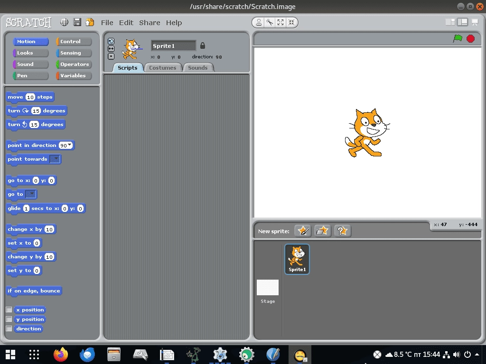Select the Sprite1 thumbnail in the sprite list
486x364 pixels.
point(297,259)
